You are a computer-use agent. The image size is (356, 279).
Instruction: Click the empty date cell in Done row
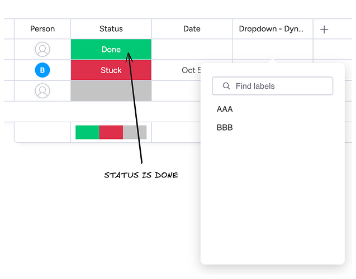(192, 49)
